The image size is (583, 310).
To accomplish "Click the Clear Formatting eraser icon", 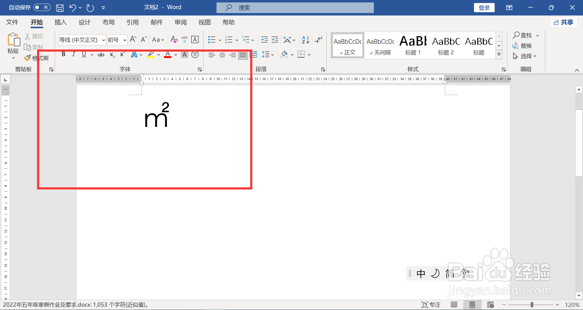I will 174,39.
